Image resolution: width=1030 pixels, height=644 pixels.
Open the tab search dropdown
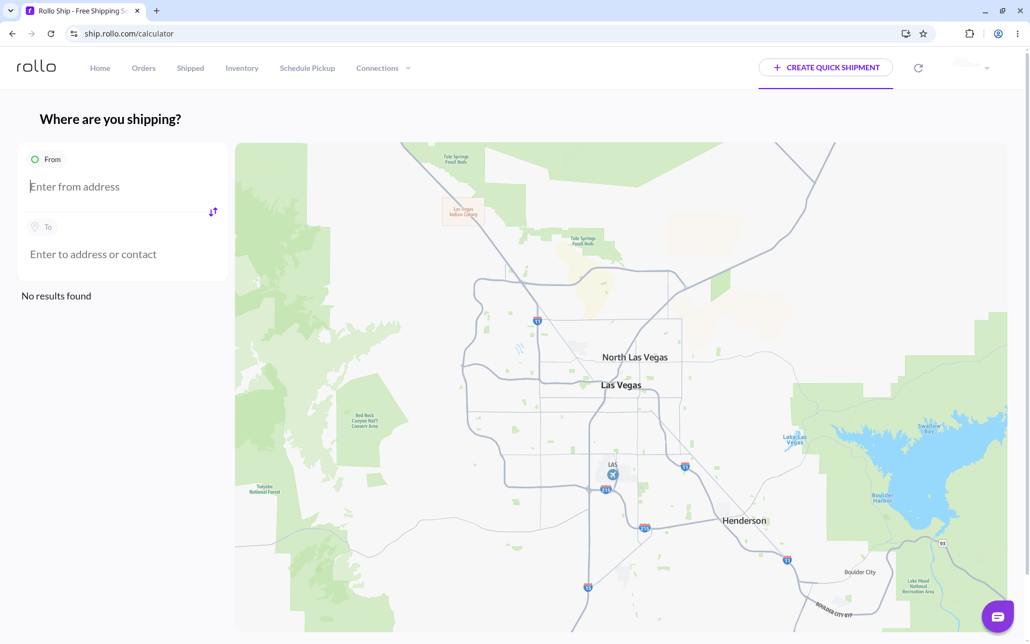click(11, 11)
